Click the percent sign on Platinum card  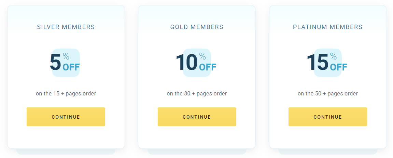[333, 56]
